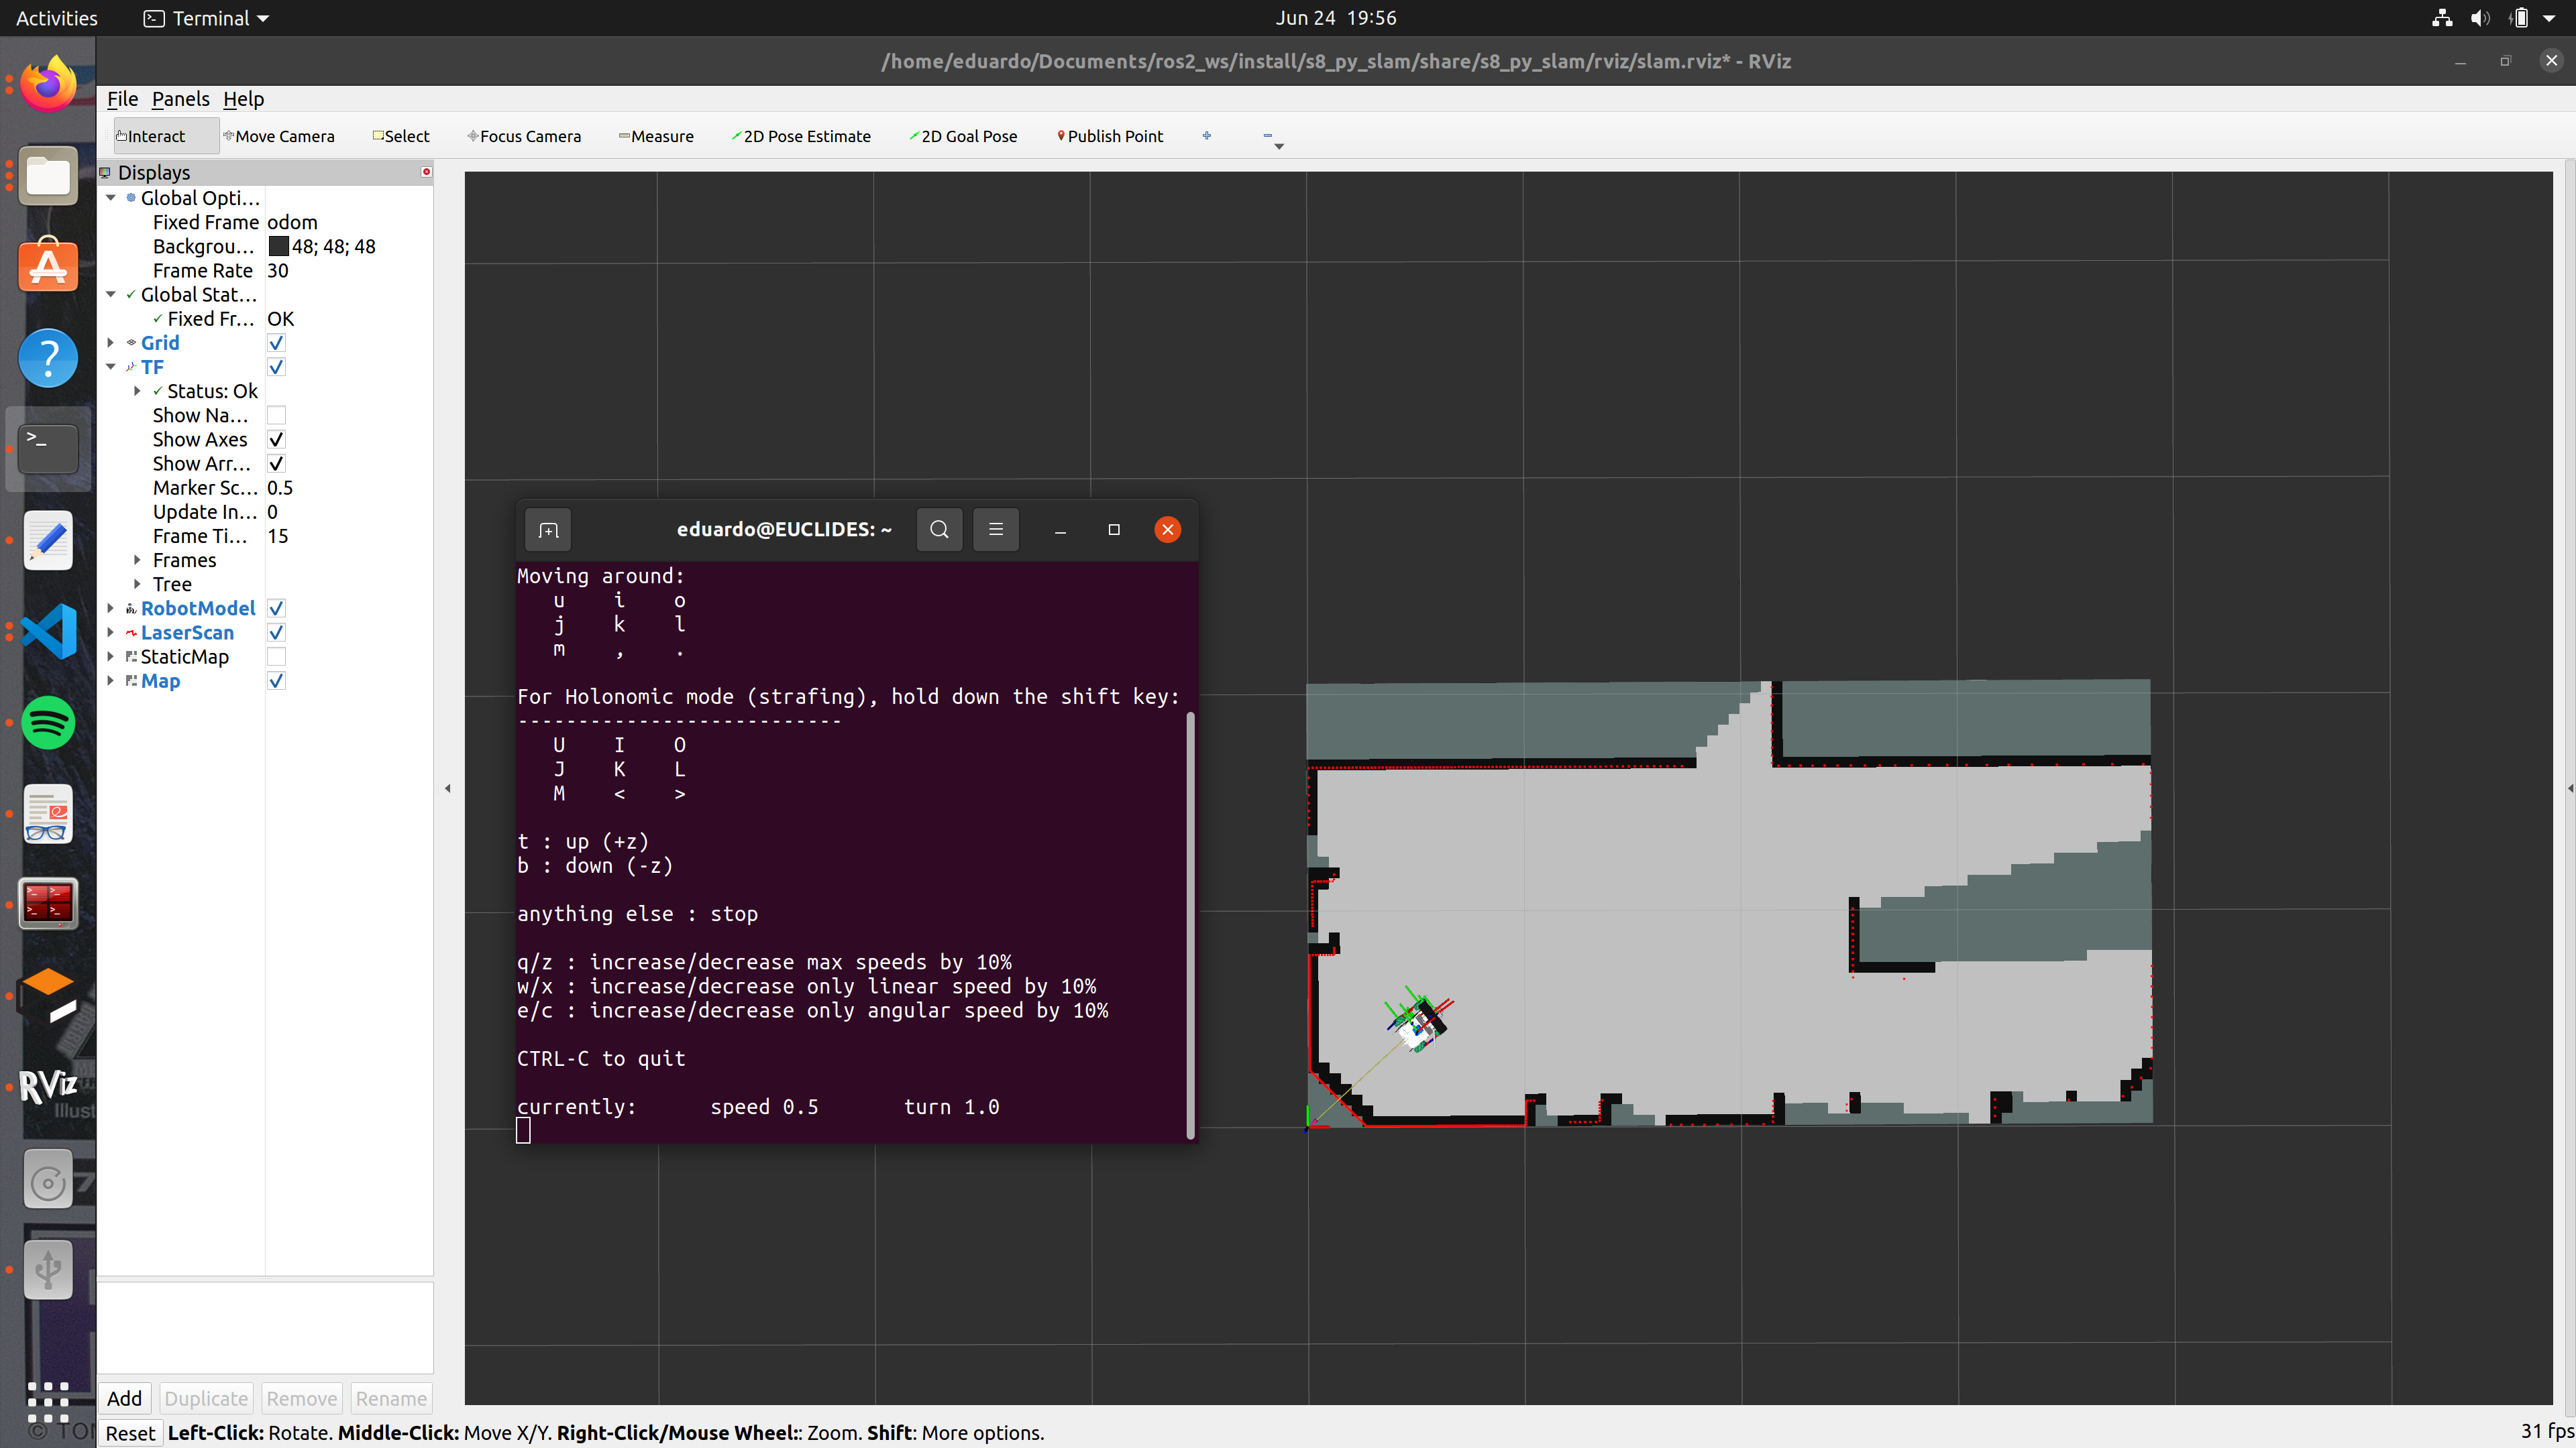The image size is (2576, 1448).
Task: Collapse the TF display node
Action: (x=111, y=367)
